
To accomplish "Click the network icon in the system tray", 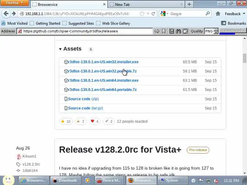I will pyautogui.click(x=208, y=181).
